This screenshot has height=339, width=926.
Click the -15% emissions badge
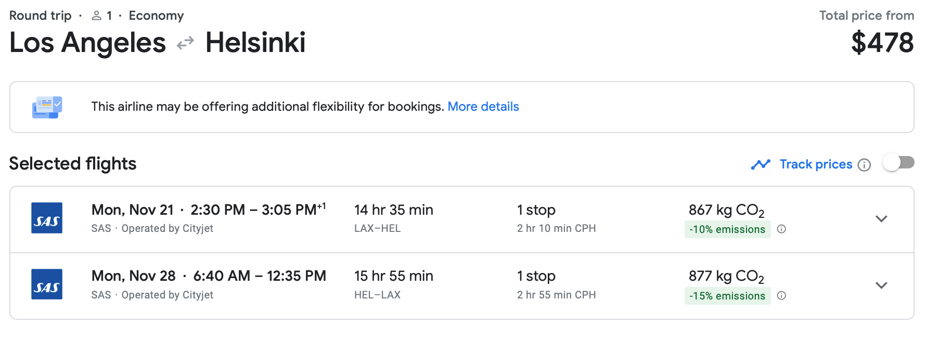coord(727,296)
